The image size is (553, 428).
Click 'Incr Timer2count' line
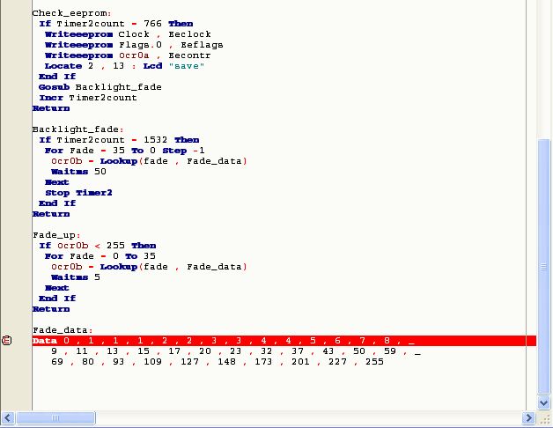(x=88, y=98)
